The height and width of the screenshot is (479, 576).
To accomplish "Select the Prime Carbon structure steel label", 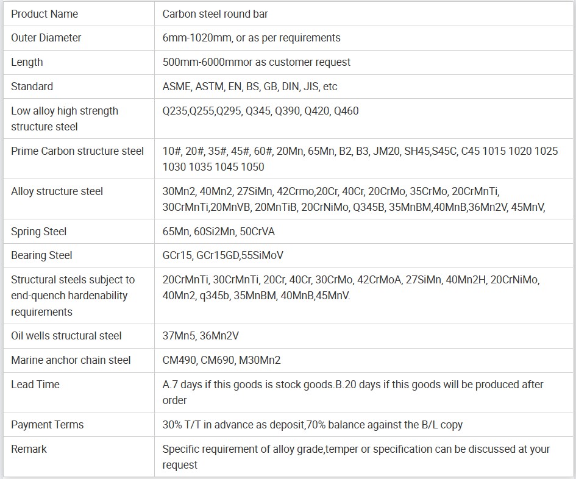I will click(x=77, y=151).
